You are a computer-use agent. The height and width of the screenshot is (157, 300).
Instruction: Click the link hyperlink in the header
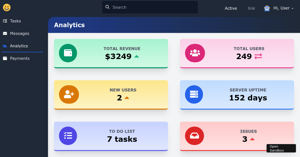251,8
